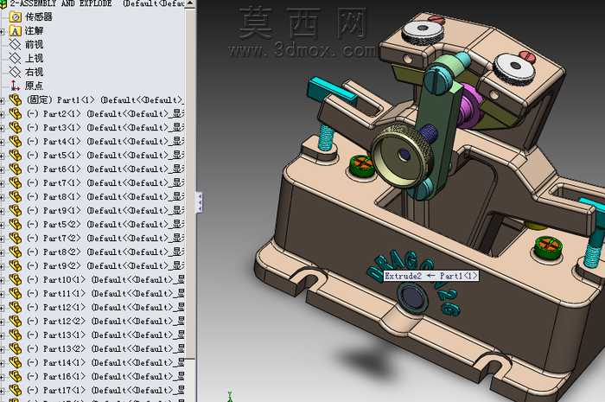Click the Part12<1> component icon

click(x=16, y=308)
